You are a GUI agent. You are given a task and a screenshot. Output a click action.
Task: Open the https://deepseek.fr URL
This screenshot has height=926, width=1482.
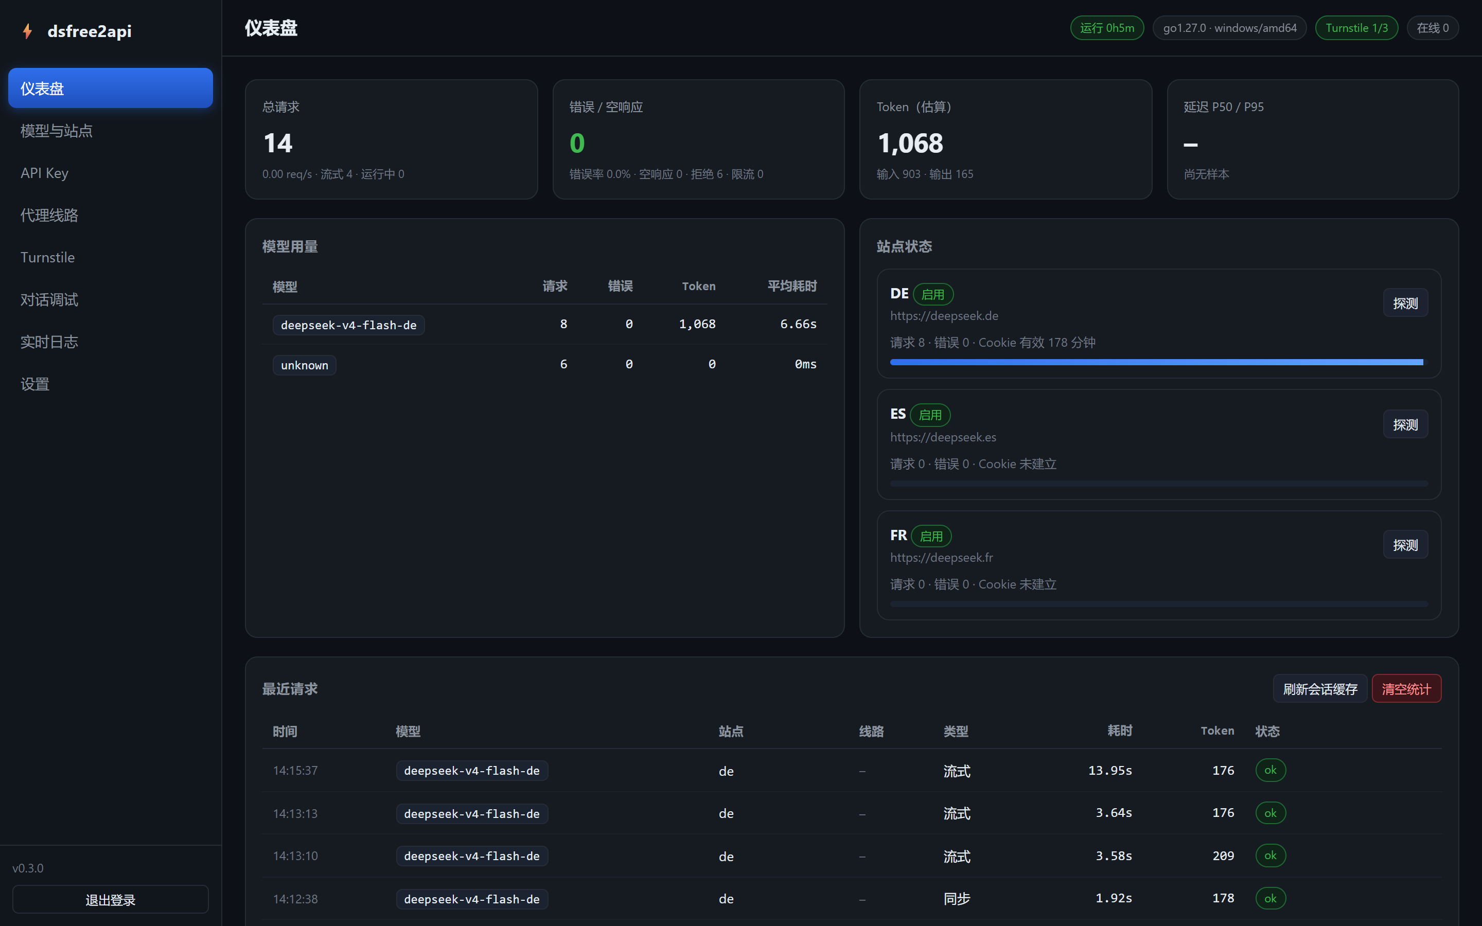click(x=941, y=558)
